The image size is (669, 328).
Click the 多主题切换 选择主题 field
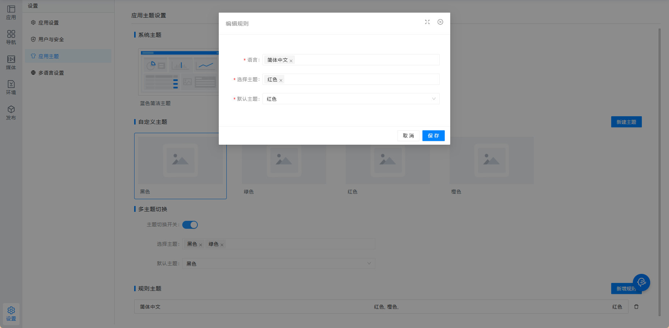click(x=279, y=244)
